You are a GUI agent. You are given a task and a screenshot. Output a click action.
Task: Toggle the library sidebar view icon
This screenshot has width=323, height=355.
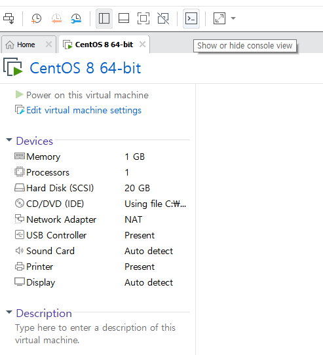point(104,18)
